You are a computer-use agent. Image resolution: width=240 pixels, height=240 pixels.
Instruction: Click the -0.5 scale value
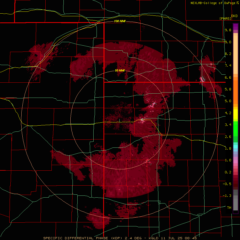(227, 184)
